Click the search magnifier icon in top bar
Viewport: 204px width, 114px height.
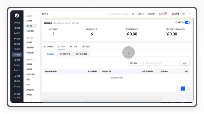tap(133, 14)
